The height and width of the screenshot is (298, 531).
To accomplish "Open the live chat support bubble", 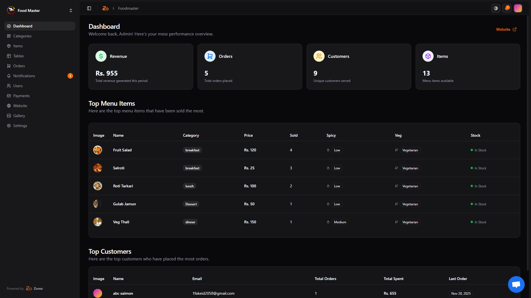I will 516,284.
